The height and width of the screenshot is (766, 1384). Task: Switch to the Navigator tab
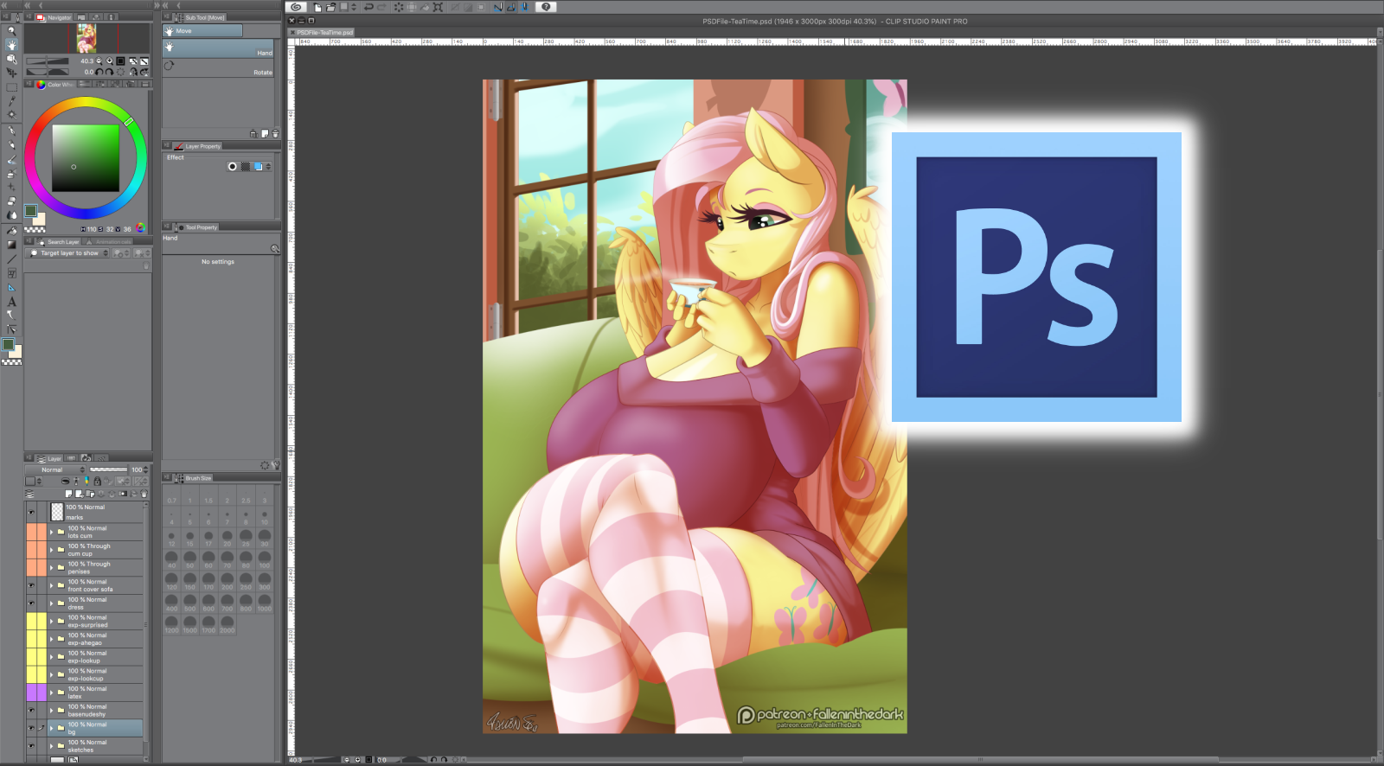coord(54,17)
